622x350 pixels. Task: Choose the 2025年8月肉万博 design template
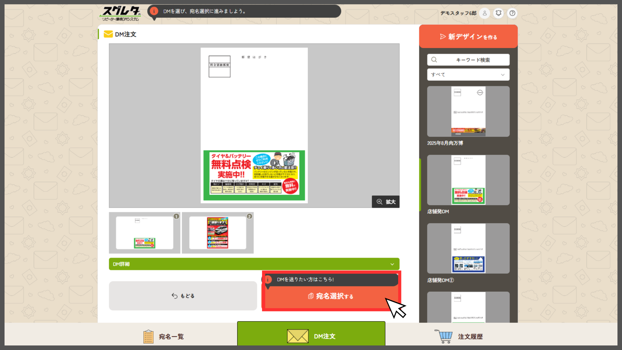point(468,111)
